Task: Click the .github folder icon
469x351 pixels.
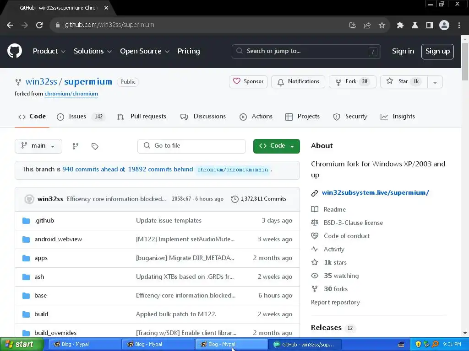Action: coord(26,221)
